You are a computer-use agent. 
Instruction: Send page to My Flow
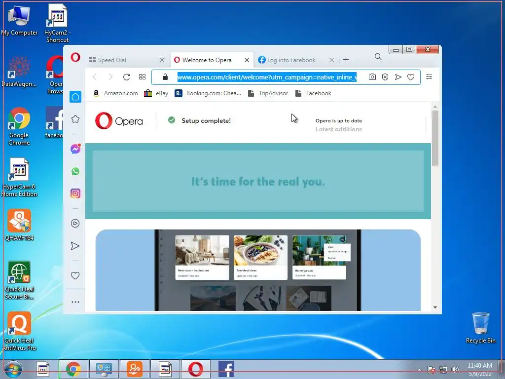pyautogui.click(x=398, y=77)
